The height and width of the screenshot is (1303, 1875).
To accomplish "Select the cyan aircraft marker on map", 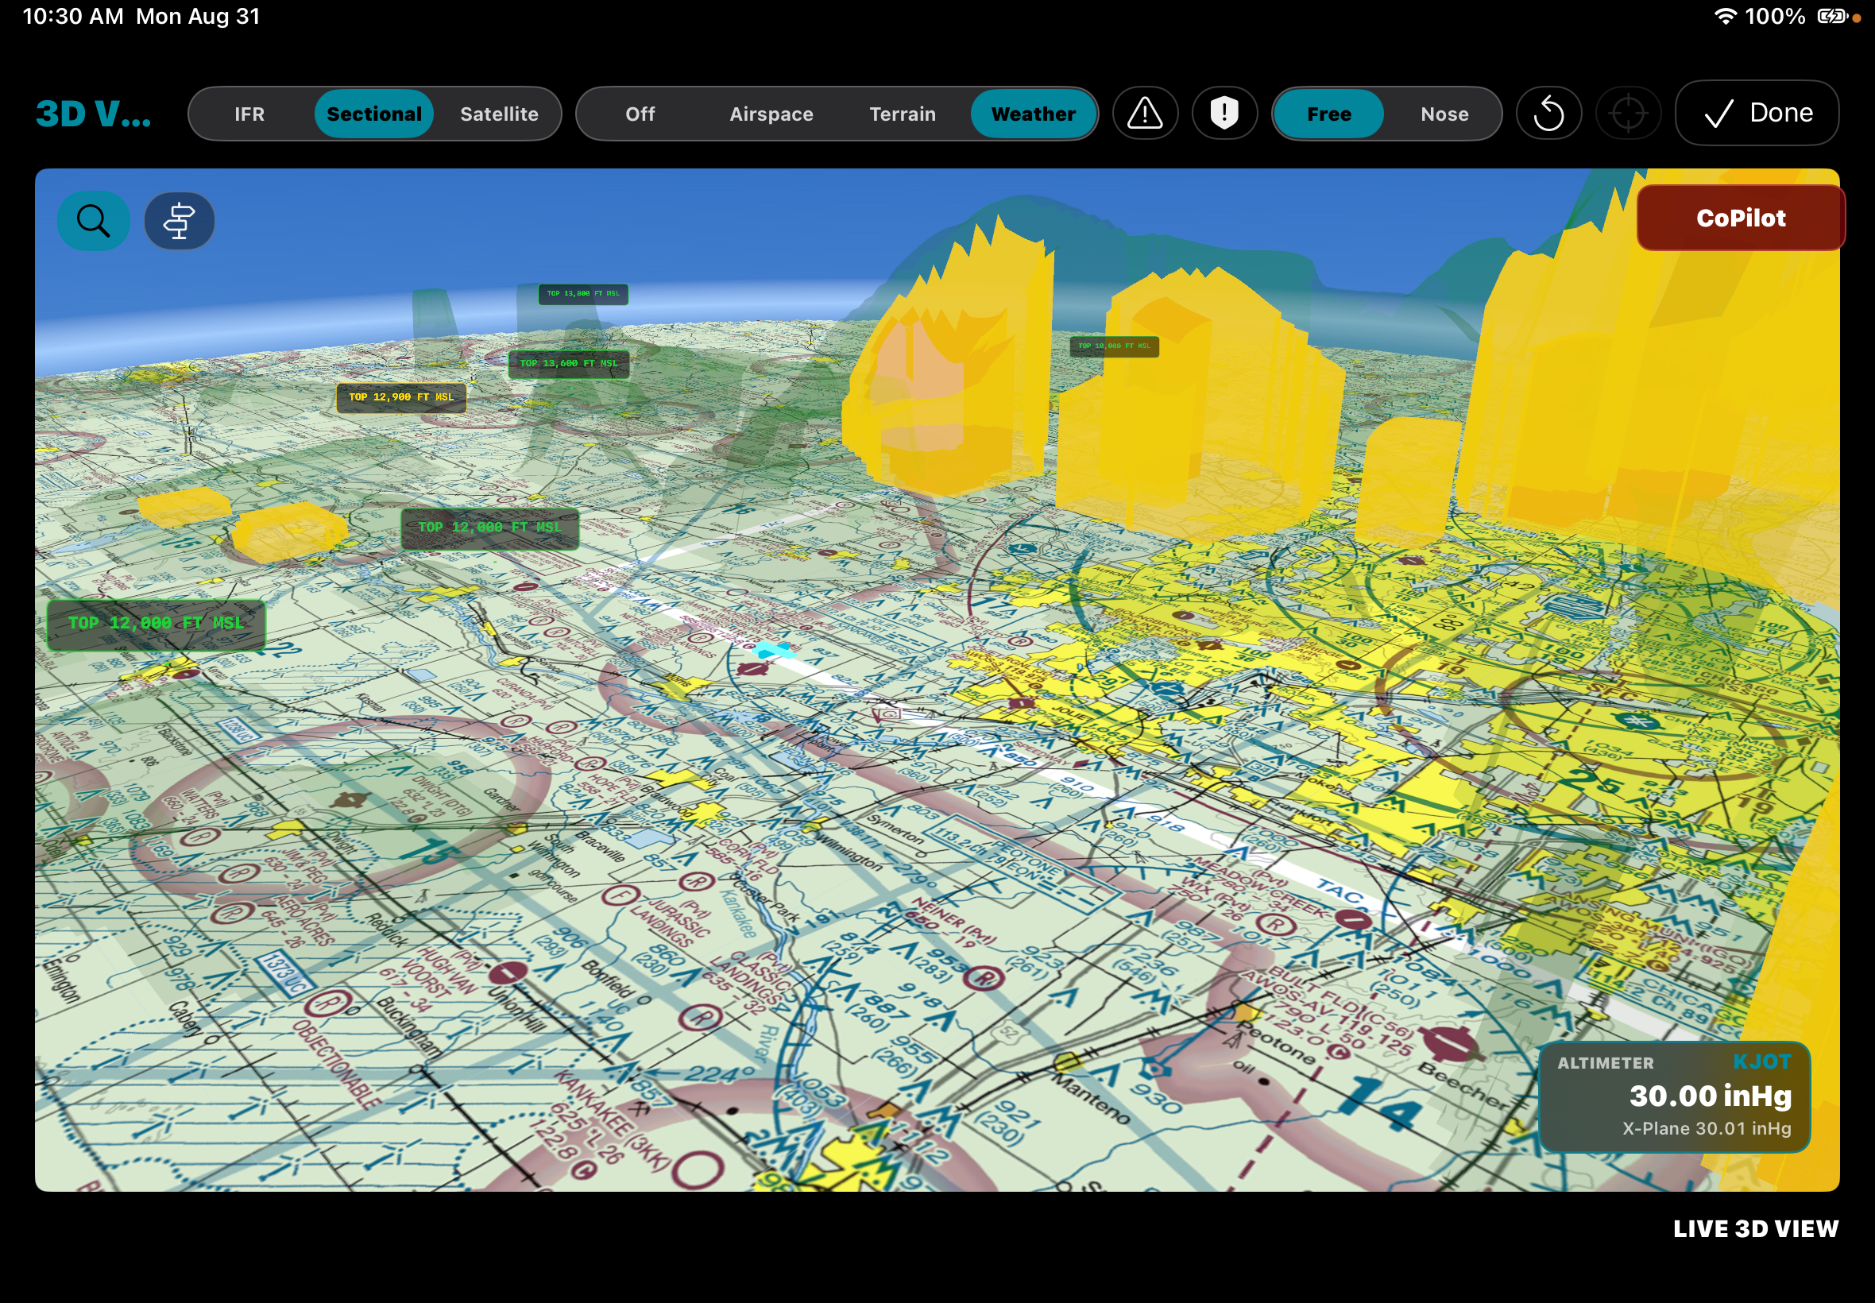I will 774,650.
